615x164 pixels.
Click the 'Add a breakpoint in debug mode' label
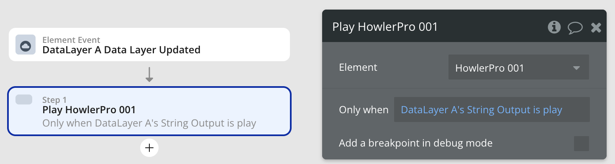415,143
